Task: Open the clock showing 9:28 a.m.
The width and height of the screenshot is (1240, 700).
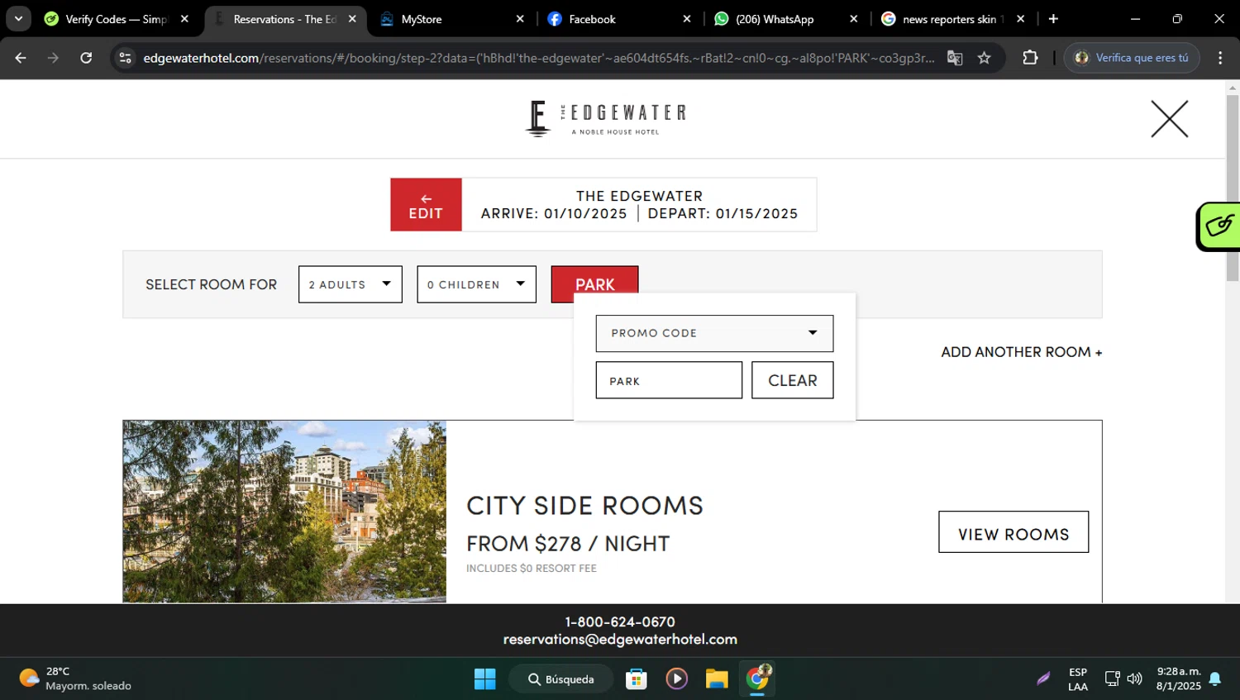Action: [1179, 679]
